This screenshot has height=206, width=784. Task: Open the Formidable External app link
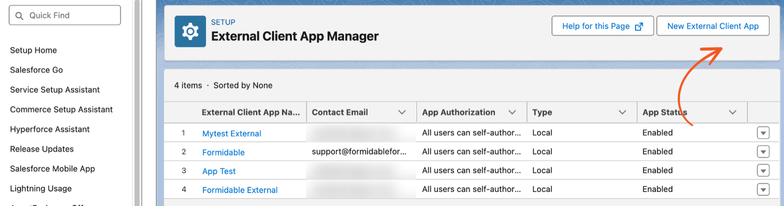(x=240, y=190)
